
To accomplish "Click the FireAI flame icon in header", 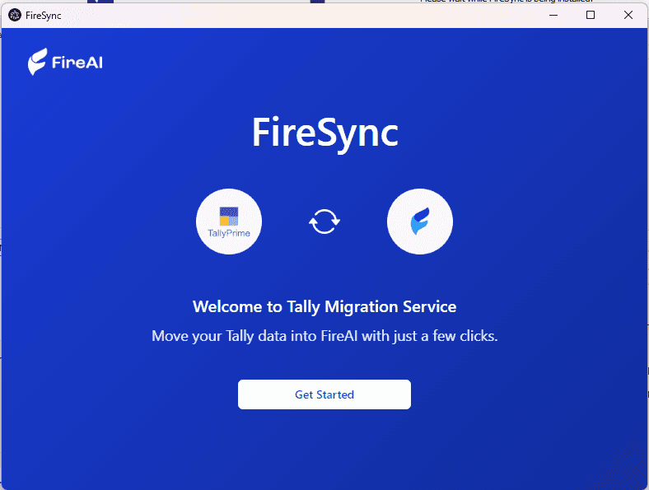I will tap(37, 63).
